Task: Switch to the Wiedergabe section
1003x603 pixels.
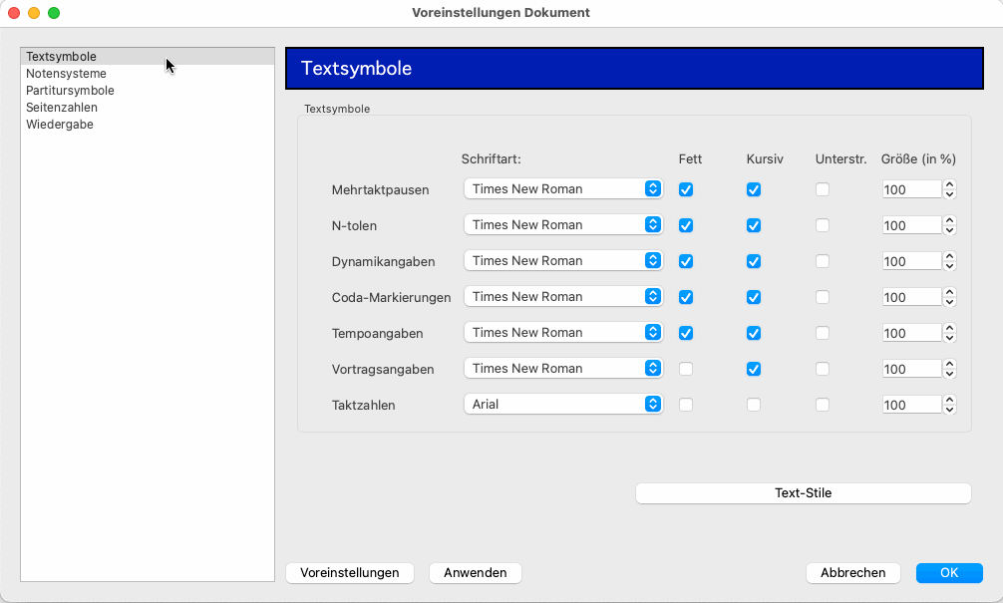Action: click(60, 125)
